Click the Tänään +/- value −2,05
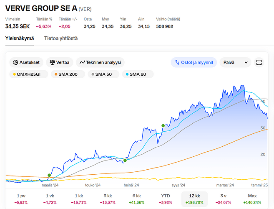The height and width of the screenshot is (209, 274). 65,26
